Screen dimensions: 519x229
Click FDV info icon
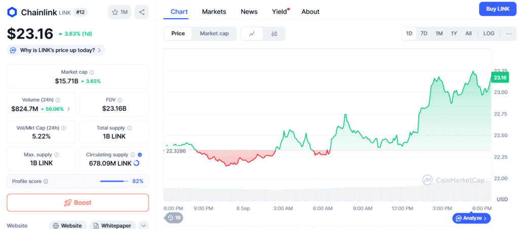pyautogui.click(x=120, y=100)
